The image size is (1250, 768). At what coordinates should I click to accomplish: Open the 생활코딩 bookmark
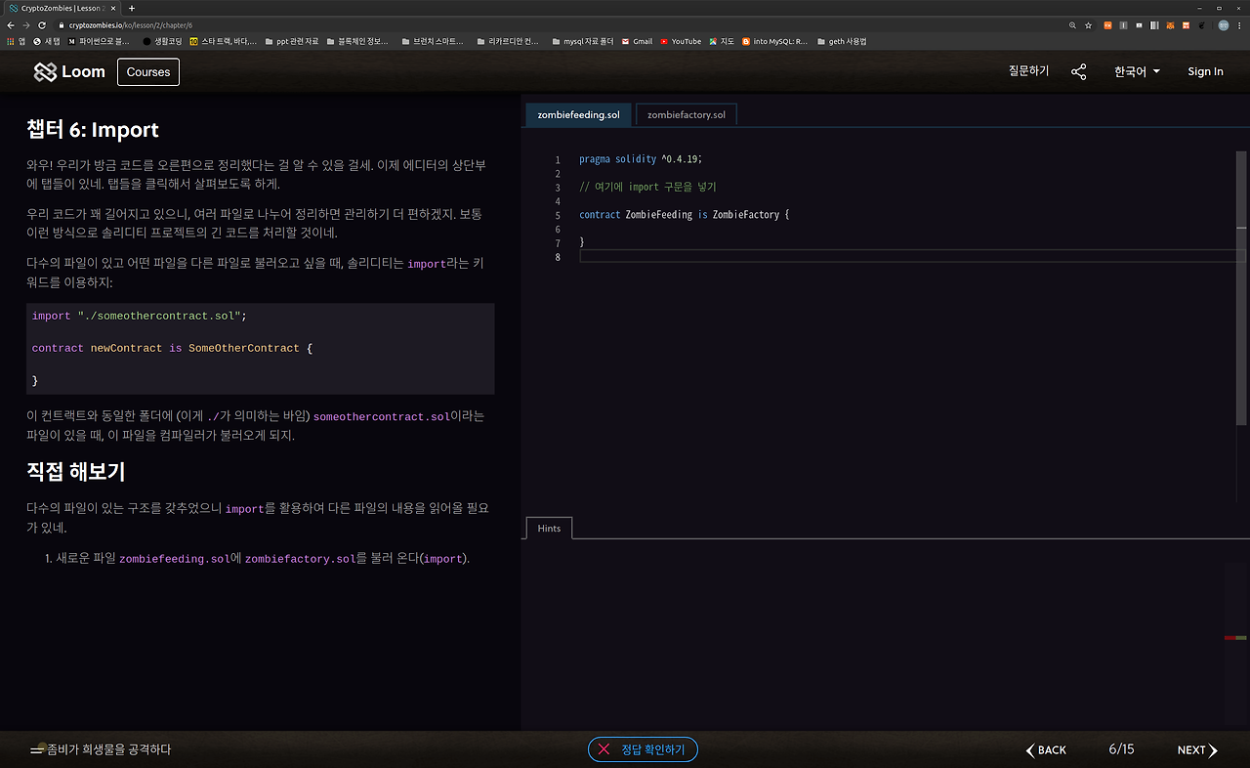coord(163,41)
